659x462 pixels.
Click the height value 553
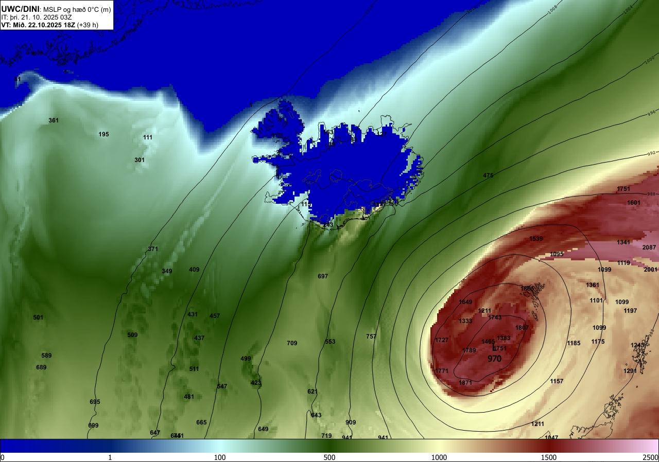tap(330, 342)
